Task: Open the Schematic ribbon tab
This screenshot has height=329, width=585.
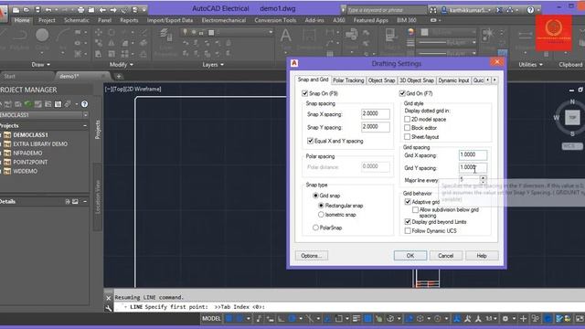Action: pyautogui.click(x=77, y=20)
